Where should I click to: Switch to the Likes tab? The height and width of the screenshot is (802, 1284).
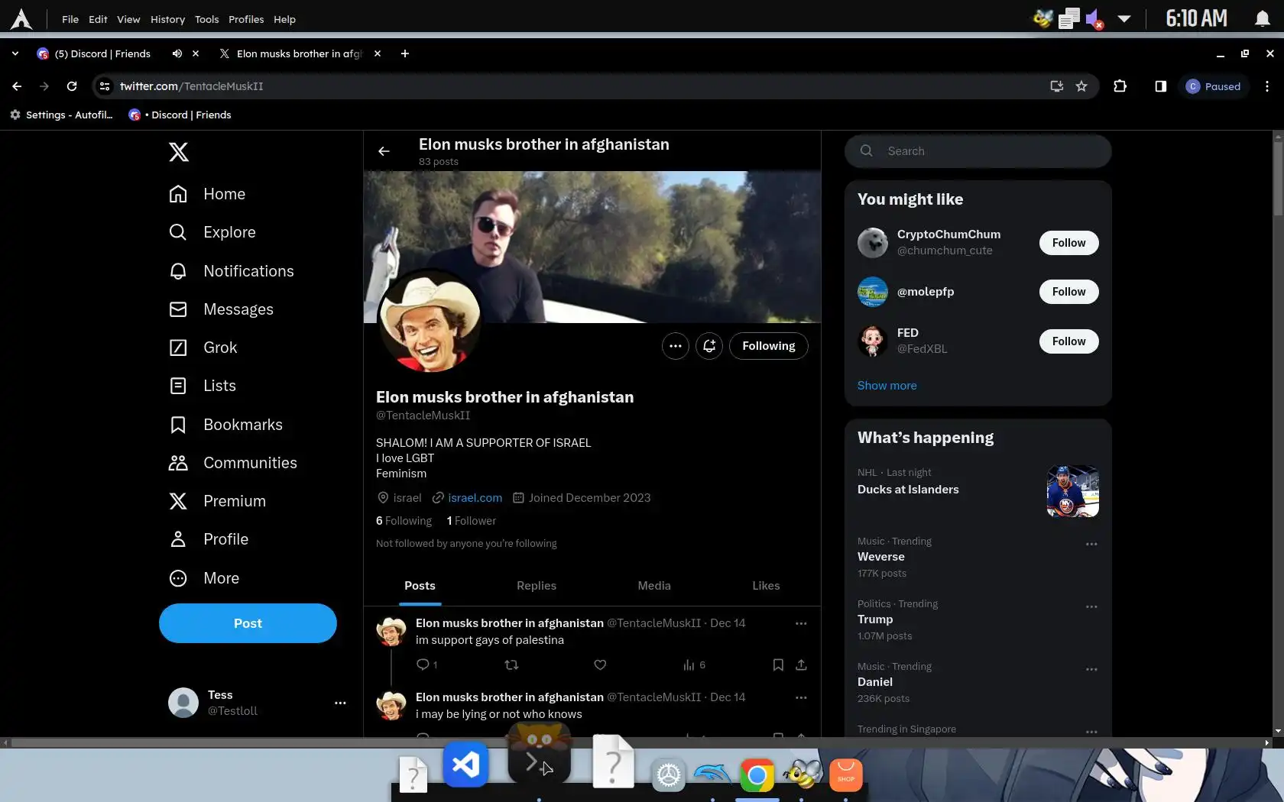click(x=766, y=586)
